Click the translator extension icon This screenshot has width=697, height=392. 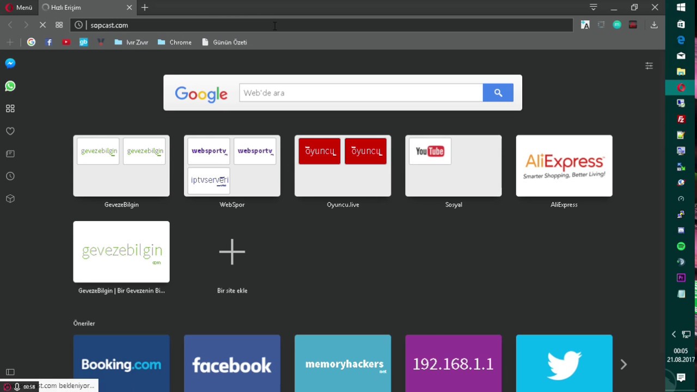click(585, 25)
